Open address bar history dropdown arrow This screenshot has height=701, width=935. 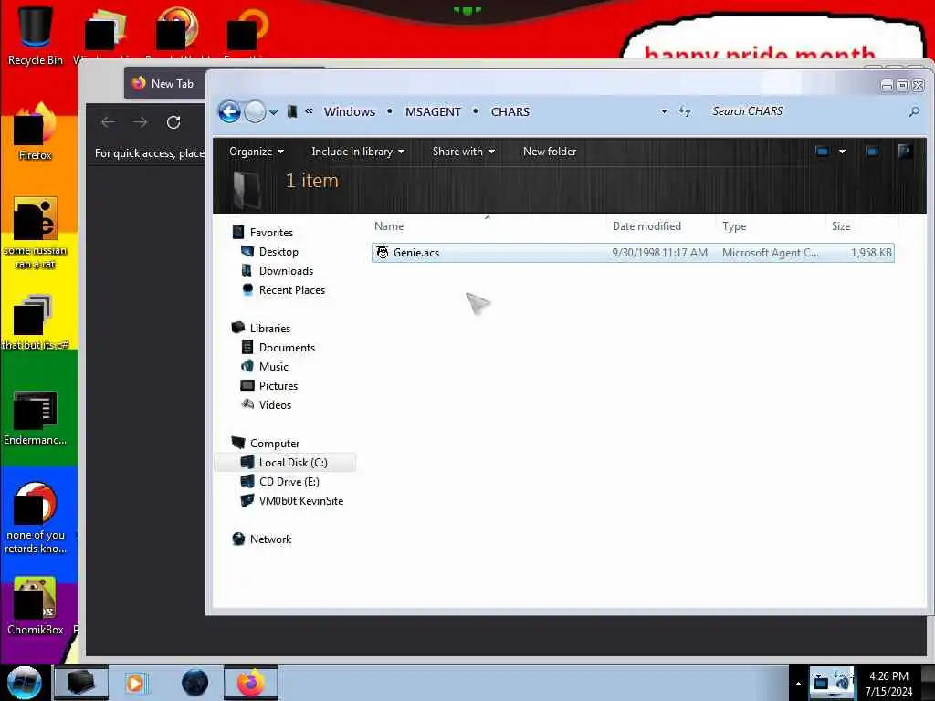(664, 111)
